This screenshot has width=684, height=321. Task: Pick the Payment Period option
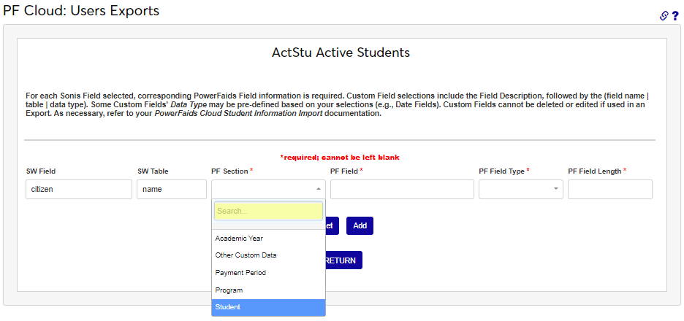(240, 273)
